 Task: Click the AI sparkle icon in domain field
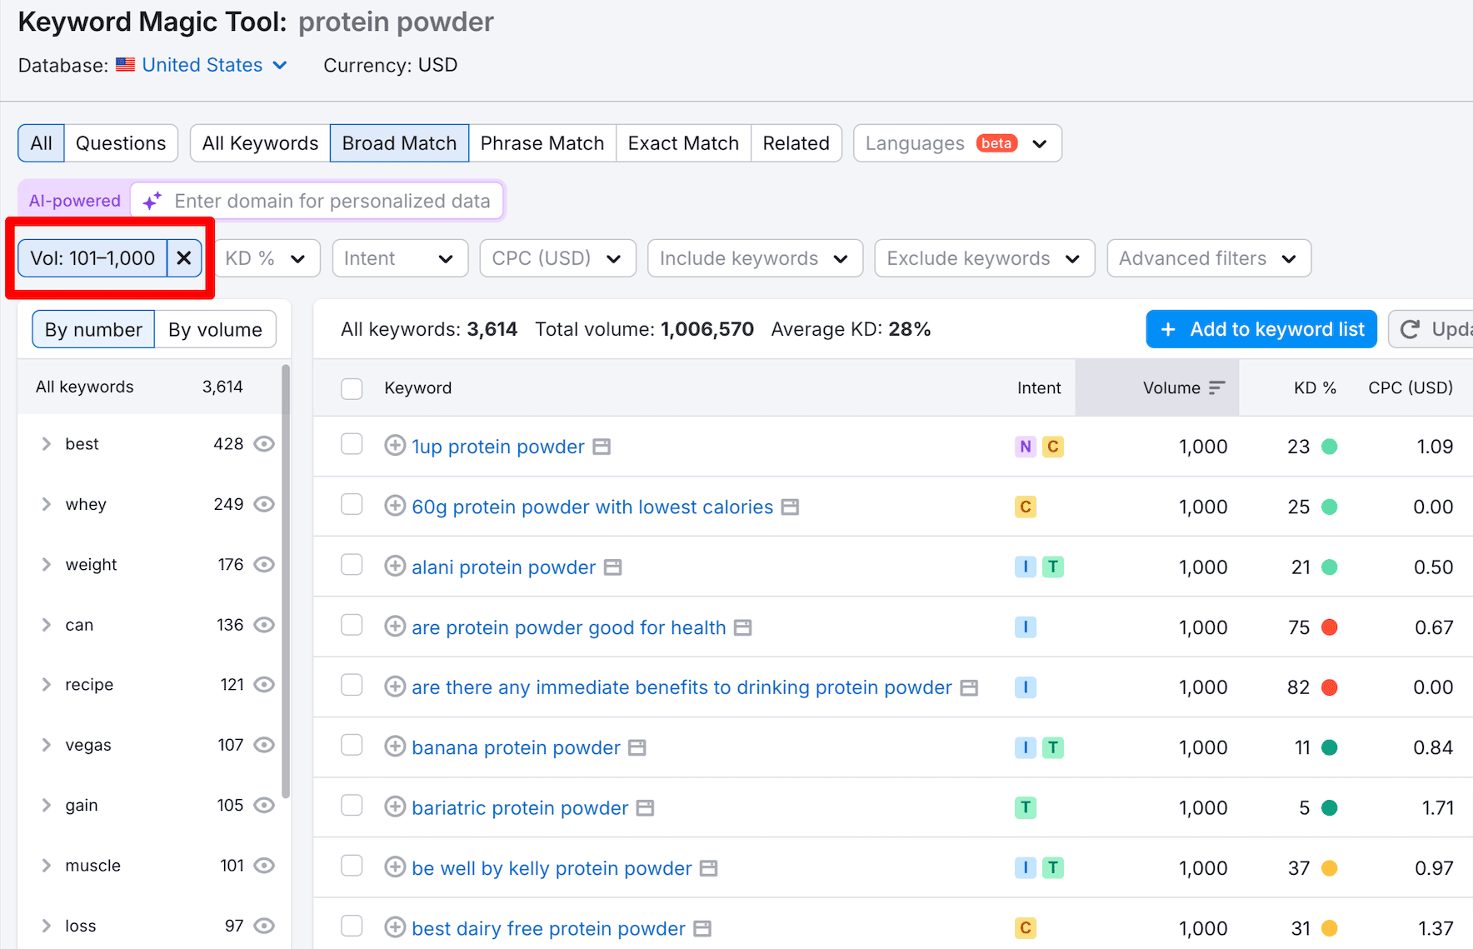click(x=151, y=201)
